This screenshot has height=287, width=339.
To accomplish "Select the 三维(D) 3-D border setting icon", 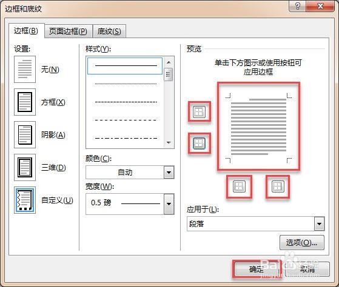I will 25,168.
